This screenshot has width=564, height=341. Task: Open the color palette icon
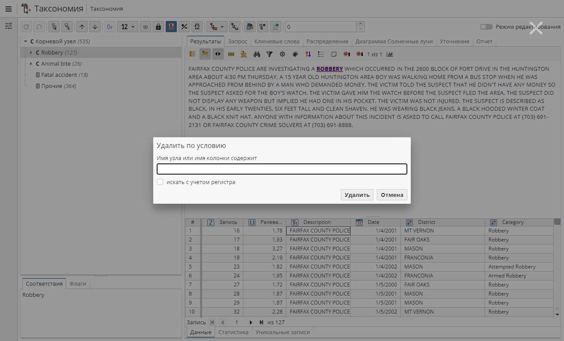(x=295, y=54)
